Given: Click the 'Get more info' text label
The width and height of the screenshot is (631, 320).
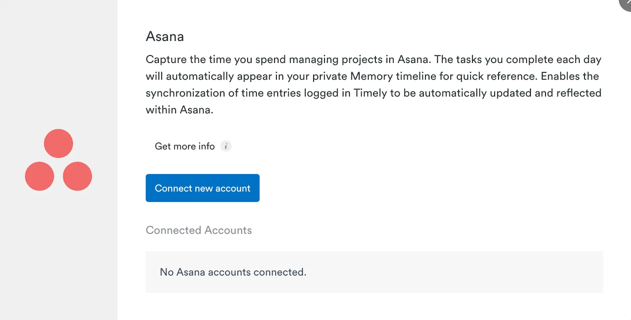Looking at the screenshot, I should pyautogui.click(x=185, y=146).
